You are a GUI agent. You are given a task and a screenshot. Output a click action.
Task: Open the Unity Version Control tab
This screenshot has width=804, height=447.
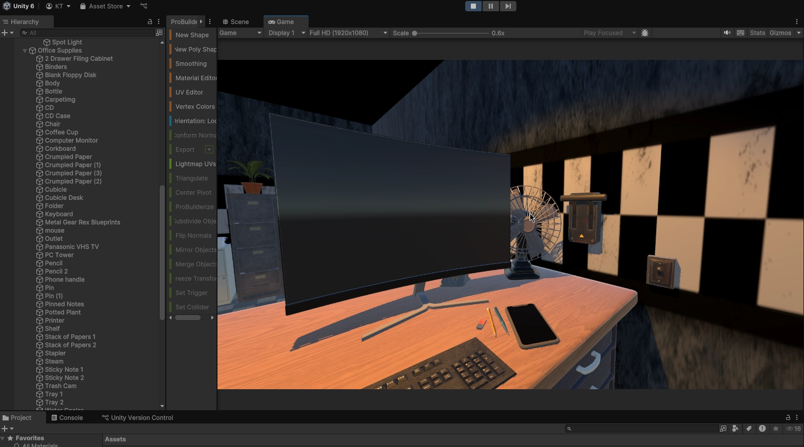click(x=138, y=418)
